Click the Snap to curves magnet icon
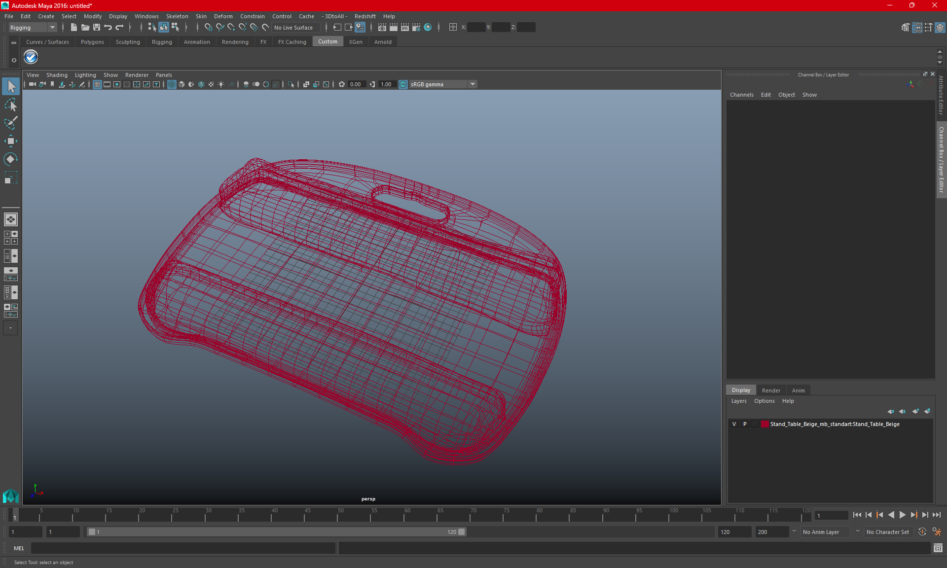 (x=219, y=28)
